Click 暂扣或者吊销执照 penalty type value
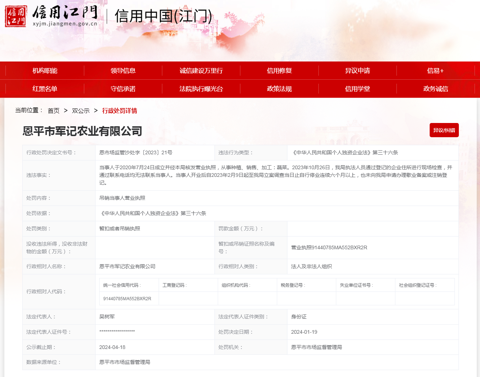 [120, 229]
